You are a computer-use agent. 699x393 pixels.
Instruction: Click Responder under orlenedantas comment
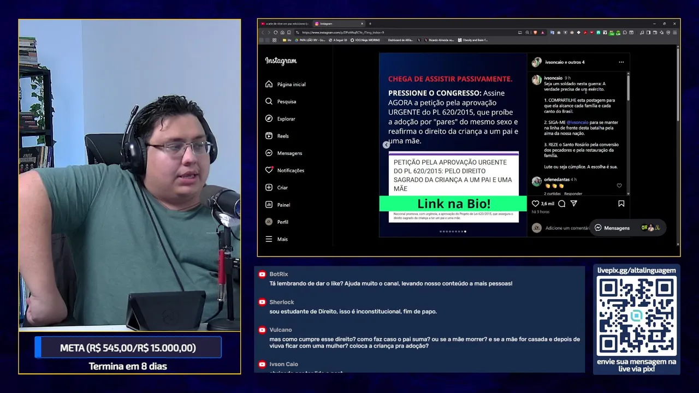[573, 194]
